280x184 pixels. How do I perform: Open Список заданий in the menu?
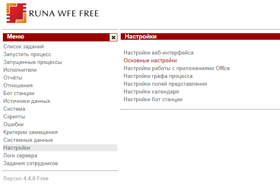click(x=23, y=47)
